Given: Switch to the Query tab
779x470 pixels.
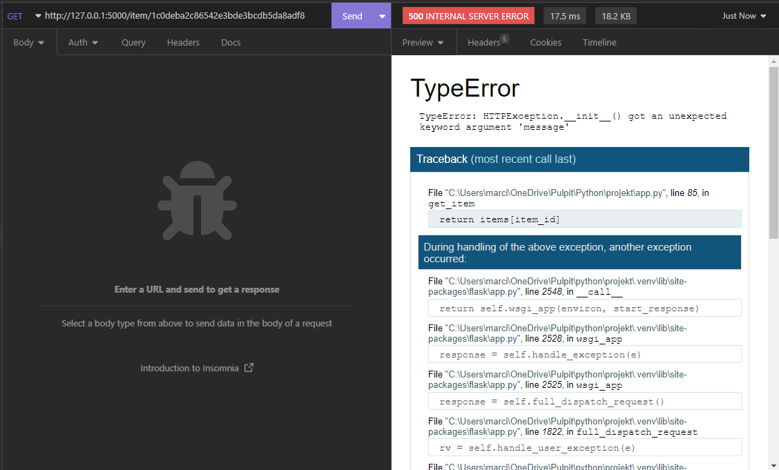Looking at the screenshot, I should click(133, 42).
